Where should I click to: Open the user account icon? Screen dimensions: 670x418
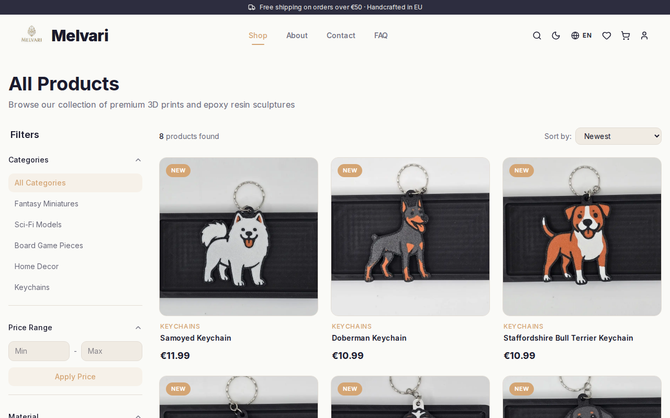pos(644,36)
